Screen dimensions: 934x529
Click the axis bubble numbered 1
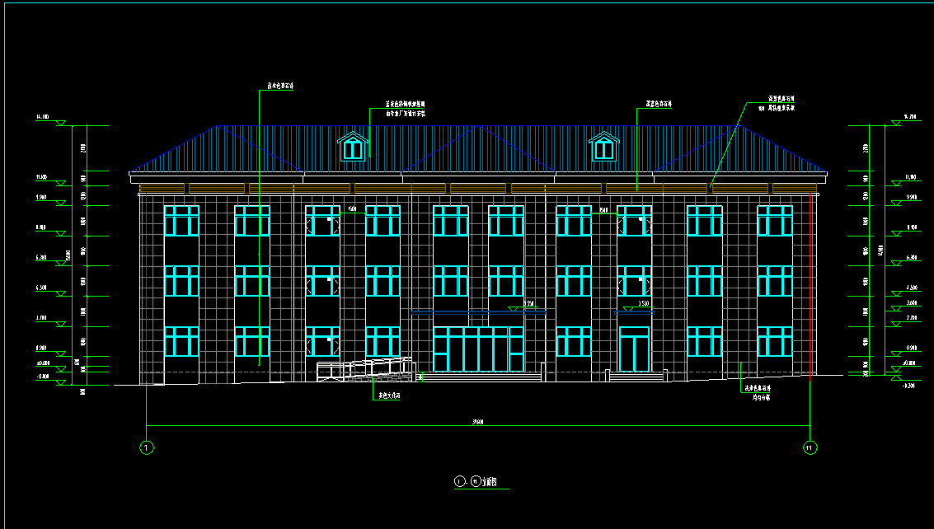(x=147, y=448)
